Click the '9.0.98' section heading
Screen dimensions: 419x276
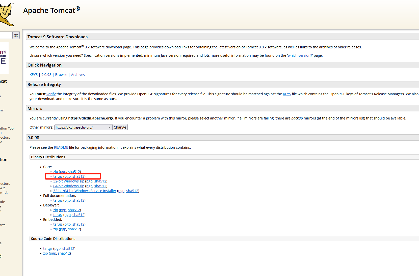[33, 138]
